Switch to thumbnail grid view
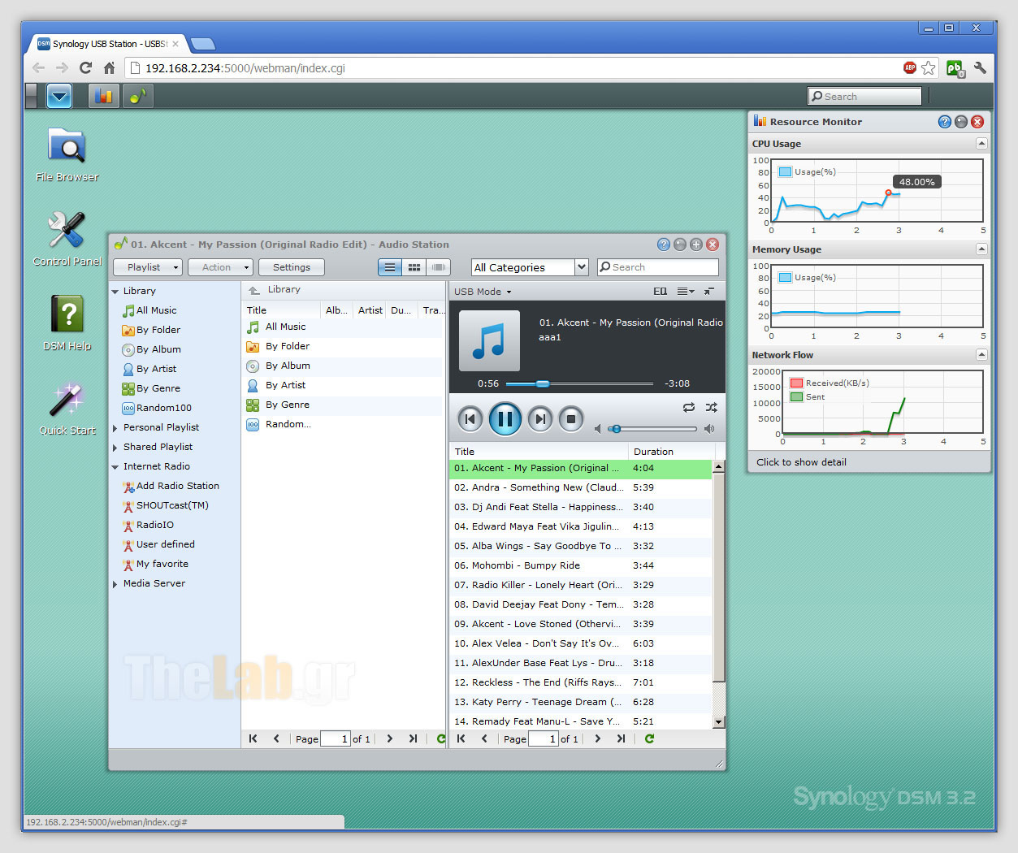Screen dimensions: 1018x853 (x=414, y=267)
